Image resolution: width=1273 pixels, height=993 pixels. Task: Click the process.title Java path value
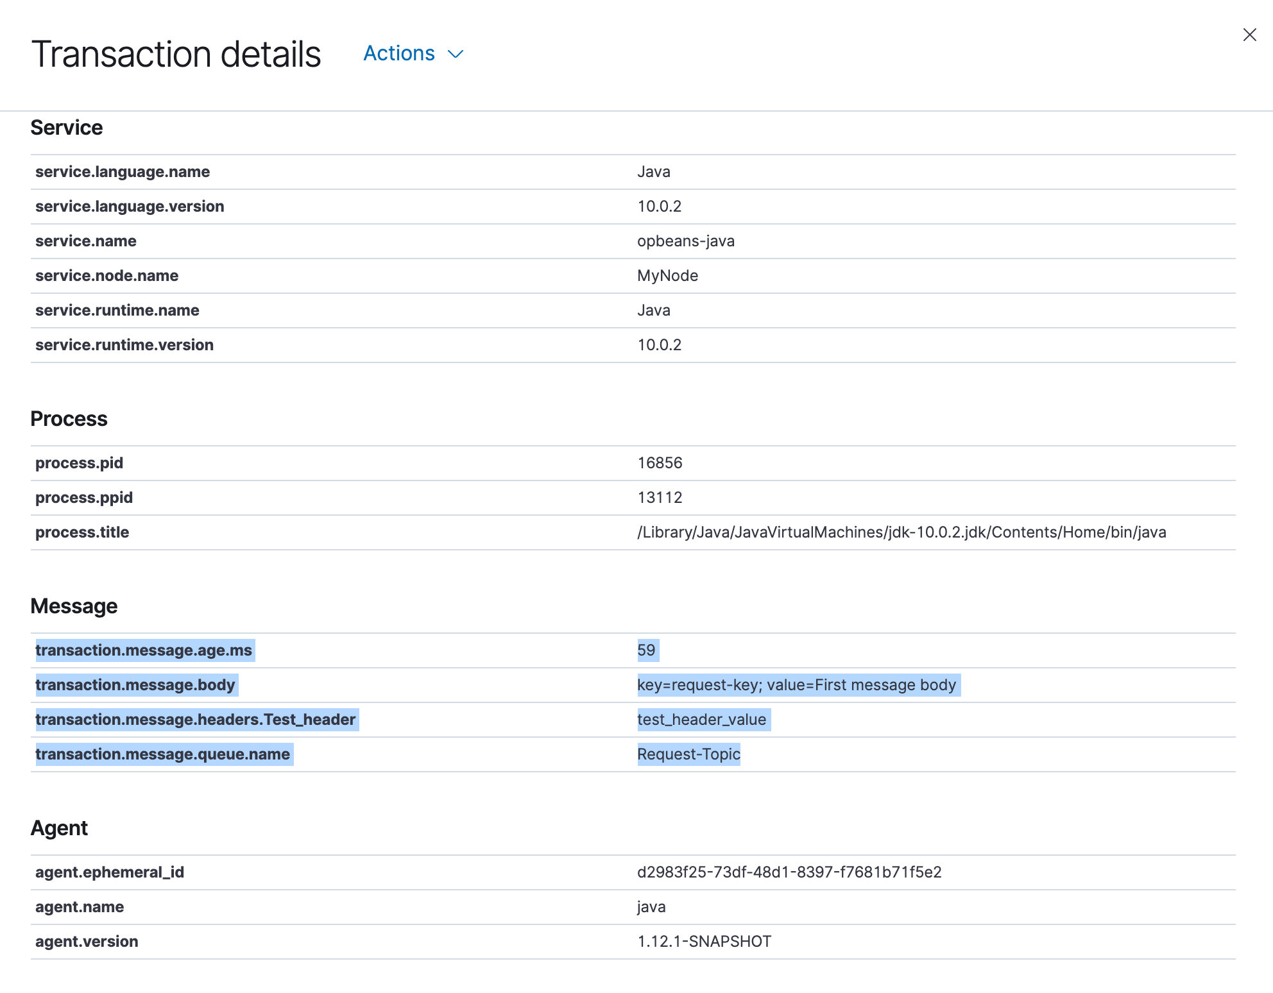901,532
